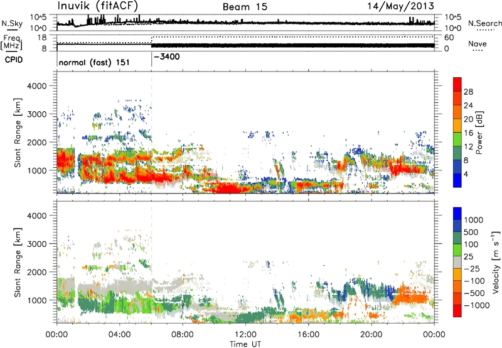
Task: Click the 'Time UT' axis label
Action: pyautogui.click(x=245, y=344)
